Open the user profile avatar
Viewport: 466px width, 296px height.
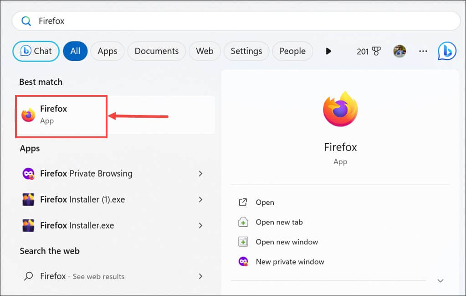point(400,51)
